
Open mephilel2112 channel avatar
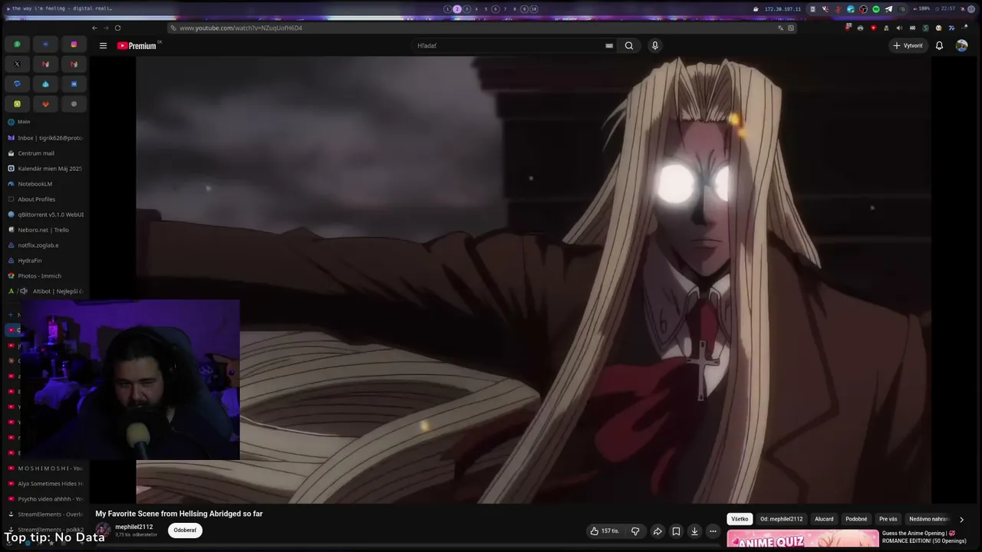click(103, 531)
